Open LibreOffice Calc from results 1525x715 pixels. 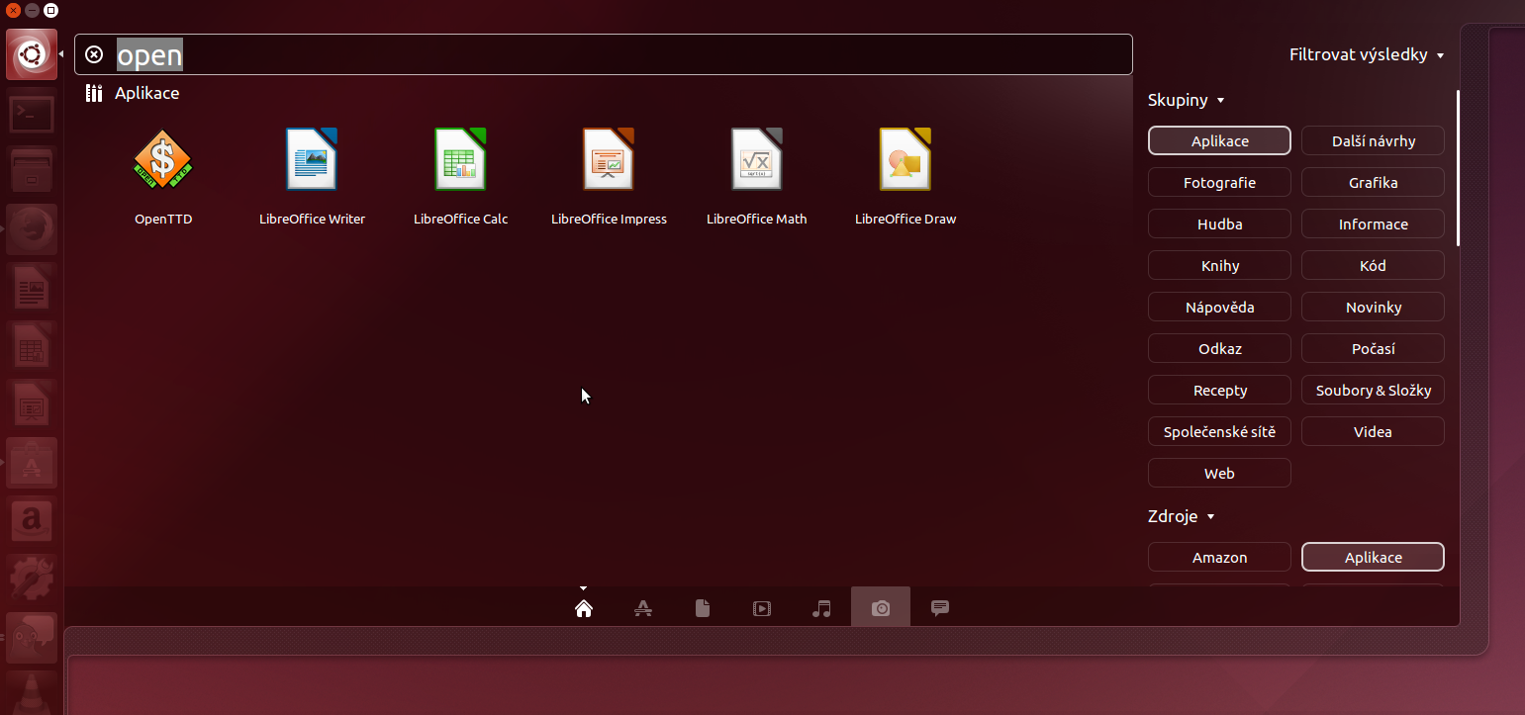coord(460,160)
